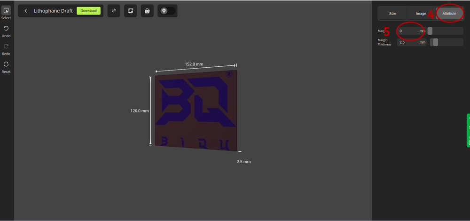Open the green side tab on right edge
This screenshot has height=221, width=470.
pyautogui.click(x=468, y=130)
